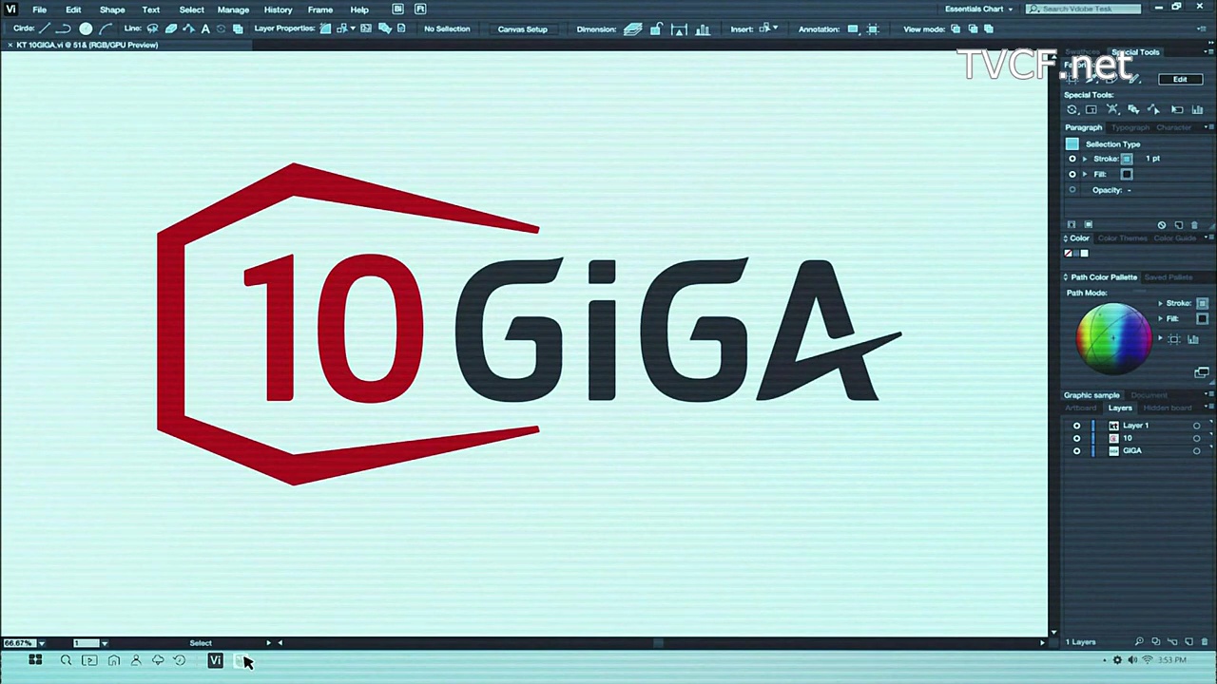Image resolution: width=1217 pixels, height=684 pixels.
Task: Click the overlapping windows icon below color wheel
Action: (1202, 372)
